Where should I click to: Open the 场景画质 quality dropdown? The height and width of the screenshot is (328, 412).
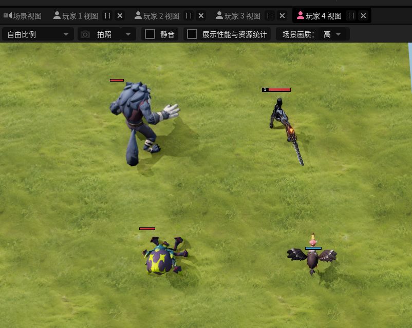tap(332, 34)
